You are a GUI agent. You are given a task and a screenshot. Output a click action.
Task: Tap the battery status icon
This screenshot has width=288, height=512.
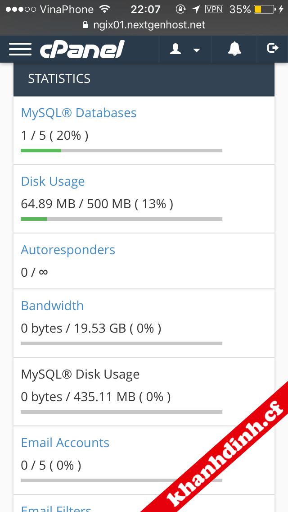point(264,9)
